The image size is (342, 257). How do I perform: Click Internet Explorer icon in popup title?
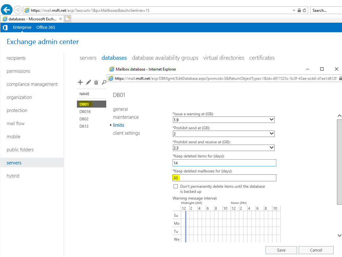pyautogui.click(x=112, y=69)
